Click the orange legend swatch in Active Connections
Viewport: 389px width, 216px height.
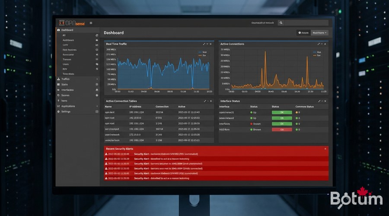click(x=315, y=56)
